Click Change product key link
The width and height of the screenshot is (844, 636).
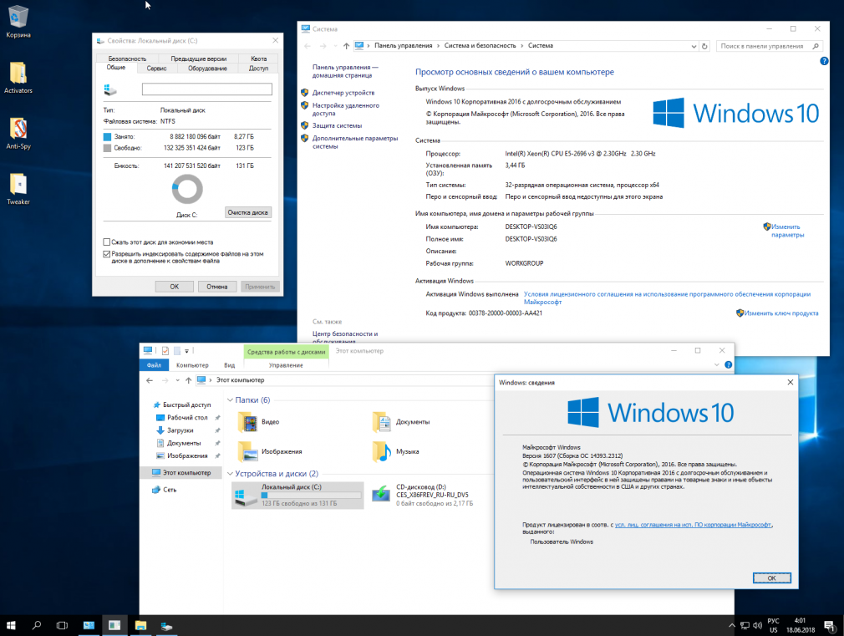pos(781,313)
